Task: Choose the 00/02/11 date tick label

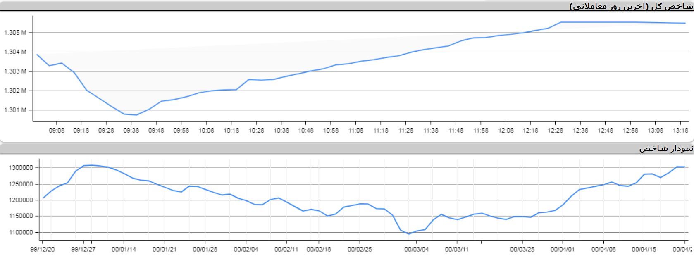Action: [x=286, y=249]
